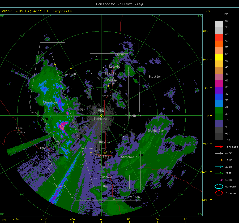Viewport: 239px width, 223px height.
Task: Click the Strathmore city label
Action: pos(129,157)
